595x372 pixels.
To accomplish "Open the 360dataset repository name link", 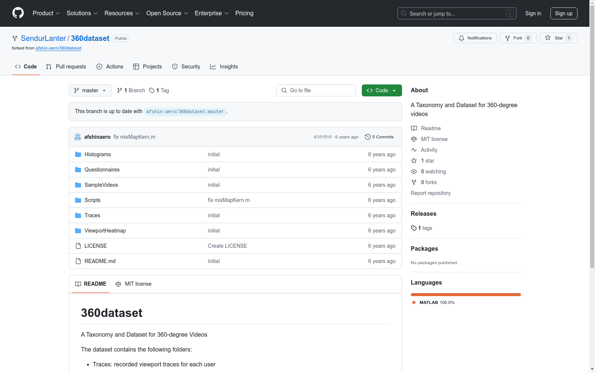I will [90, 38].
